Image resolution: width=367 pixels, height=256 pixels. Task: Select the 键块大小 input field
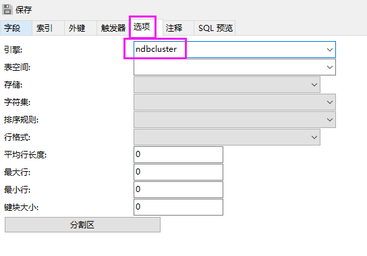(x=178, y=207)
